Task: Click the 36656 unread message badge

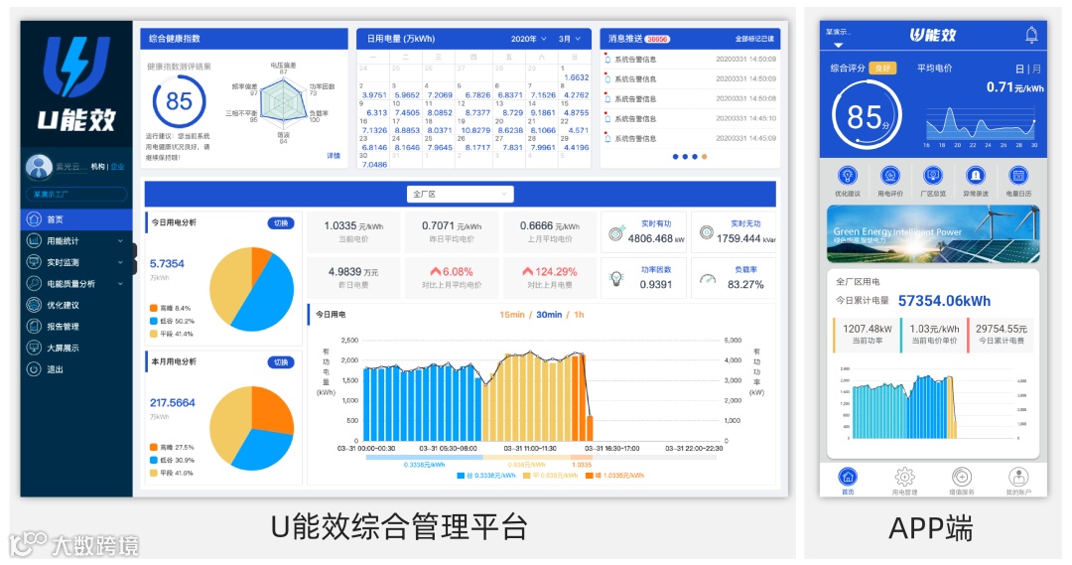Action: (657, 39)
